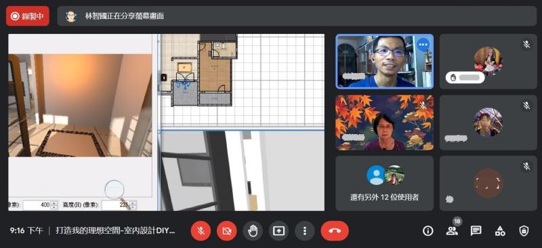Select the woman with autumn leaves background tile
This screenshot has height=248, width=542.
point(384,123)
